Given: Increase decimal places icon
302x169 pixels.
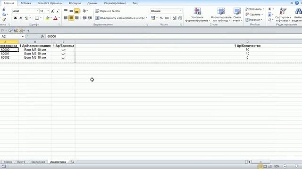Looking at the screenshot, I should pyautogui.click(x=175, y=18).
